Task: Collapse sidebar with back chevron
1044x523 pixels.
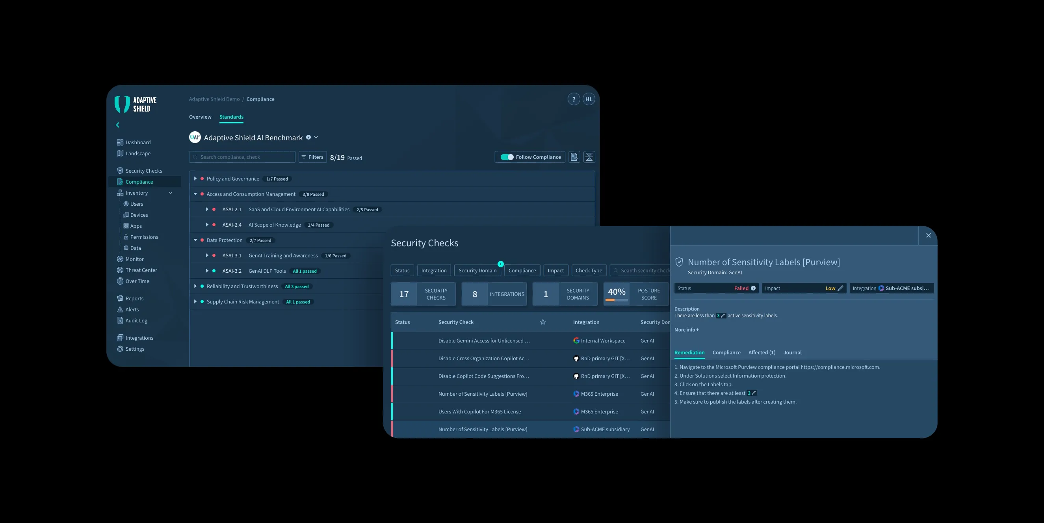Action: coord(117,125)
